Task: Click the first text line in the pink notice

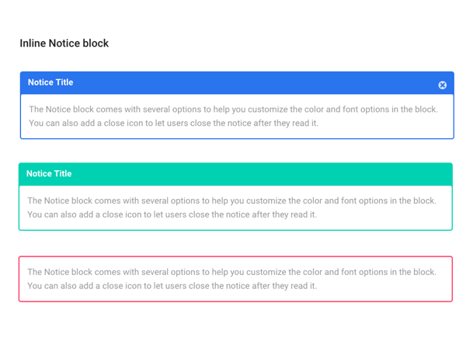Action: 231,272
